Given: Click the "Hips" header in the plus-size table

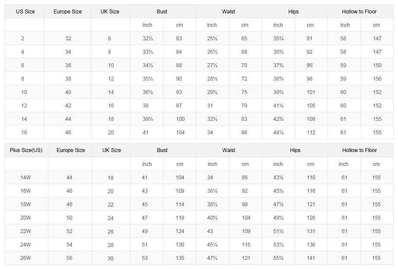Looking at the screenshot, I should 295,150.
